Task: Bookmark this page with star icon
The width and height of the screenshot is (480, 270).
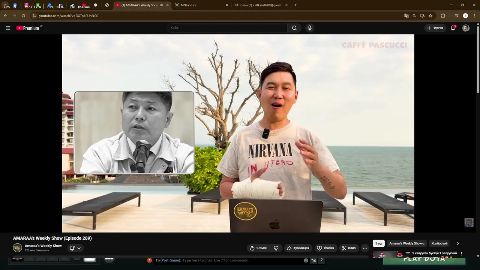Action: point(430,16)
